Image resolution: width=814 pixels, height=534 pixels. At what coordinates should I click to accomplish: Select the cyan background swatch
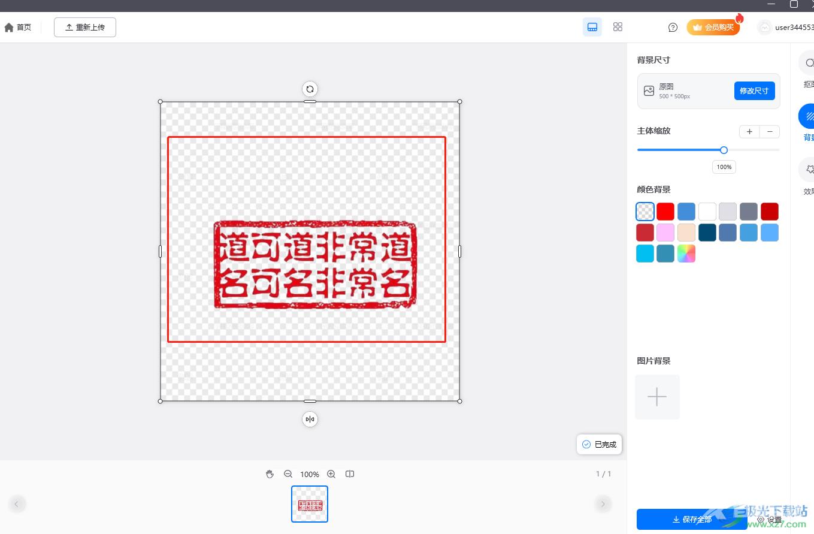click(x=645, y=254)
